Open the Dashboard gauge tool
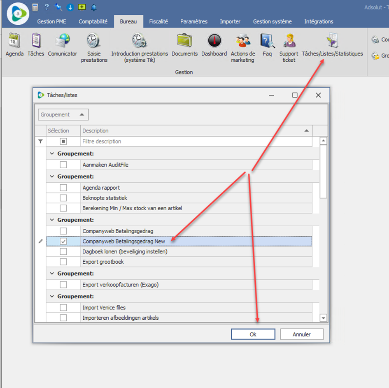The height and width of the screenshot is (388, 389). click(x=214, y=44)
